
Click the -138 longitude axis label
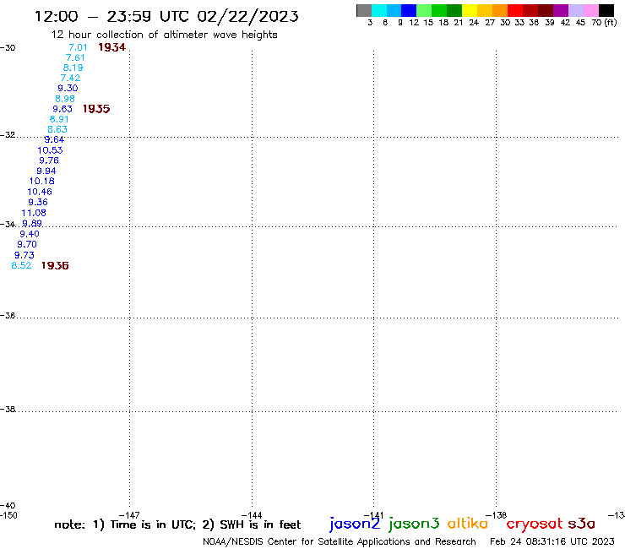pyautogui.click(x=497, y=515)
